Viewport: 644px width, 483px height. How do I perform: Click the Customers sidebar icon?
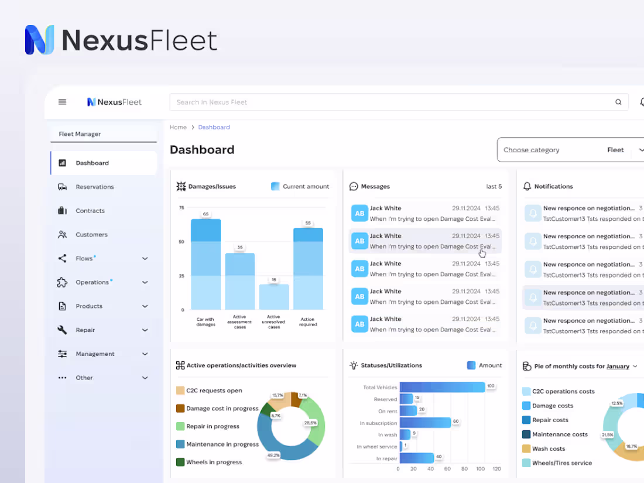(62, 234)
